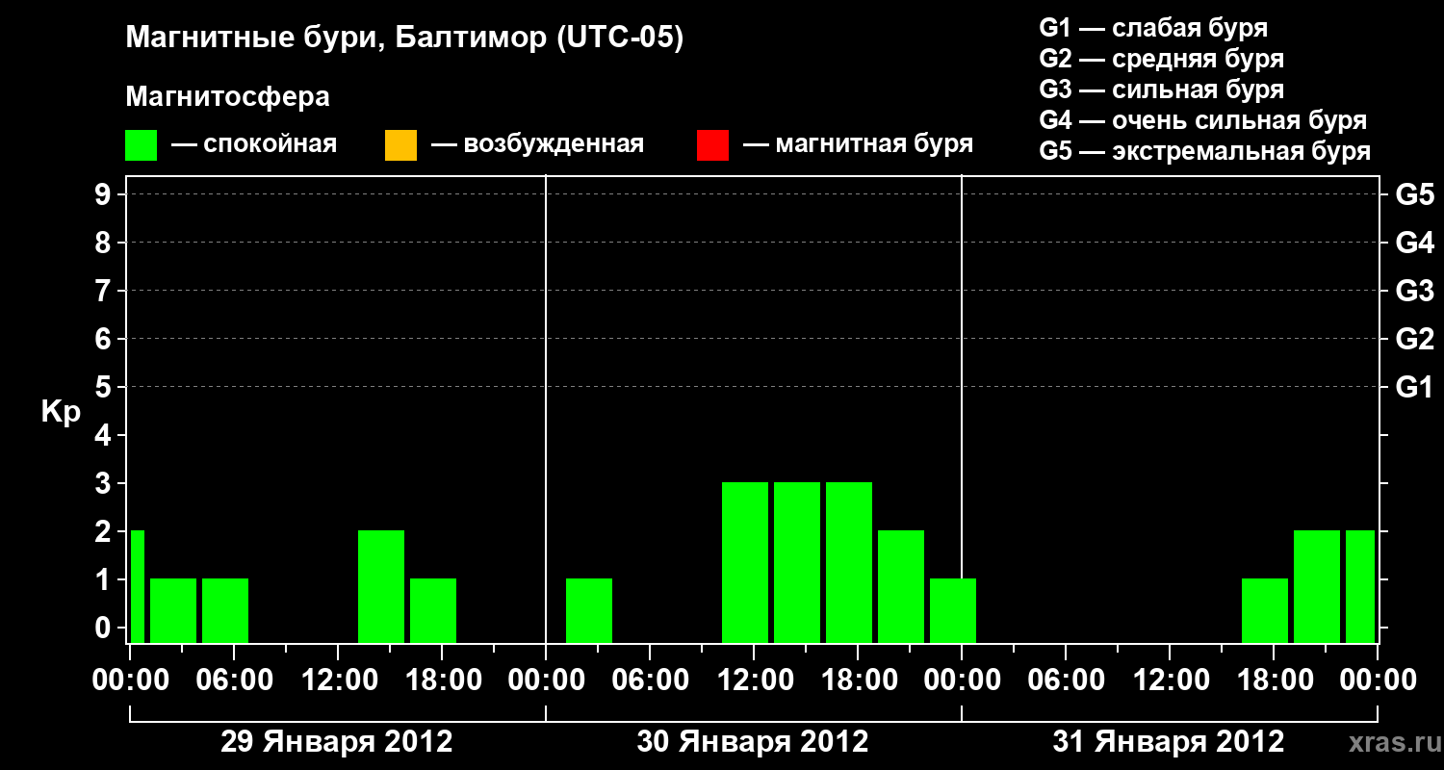Click the red 'магнитная буря' legend swatch
This screenshot has height=770, width=1444.
pos(712,145)
